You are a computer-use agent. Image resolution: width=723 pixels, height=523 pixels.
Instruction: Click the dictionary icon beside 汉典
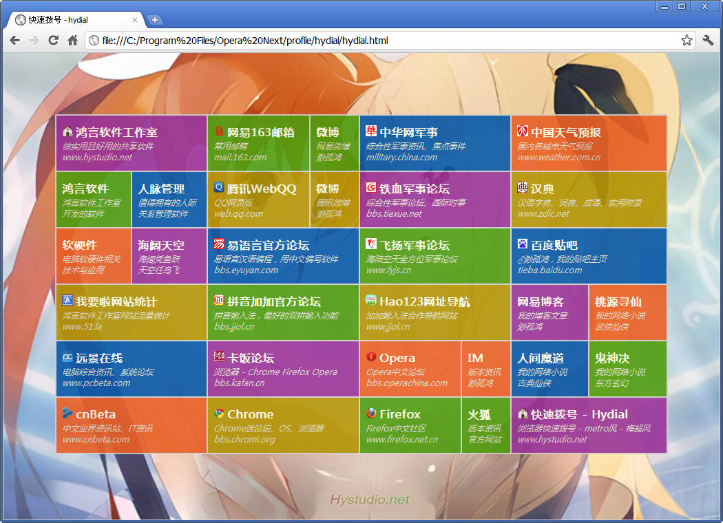pyautogui.click(x=523, y=187)
